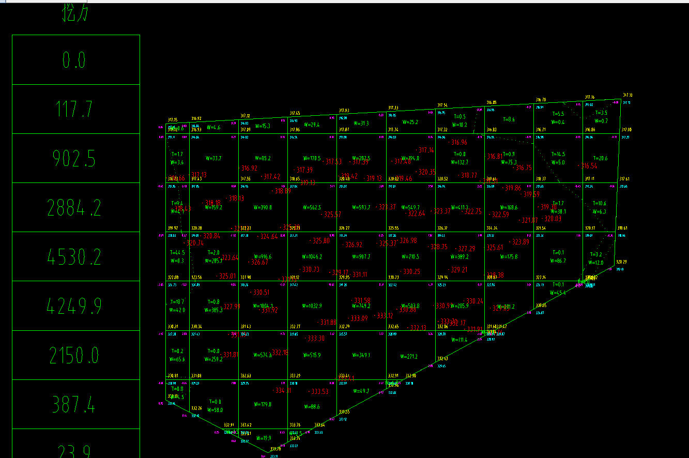689x458 pixels.
Task: Pick the T=5.5 fill label
Action: (558, 114)
